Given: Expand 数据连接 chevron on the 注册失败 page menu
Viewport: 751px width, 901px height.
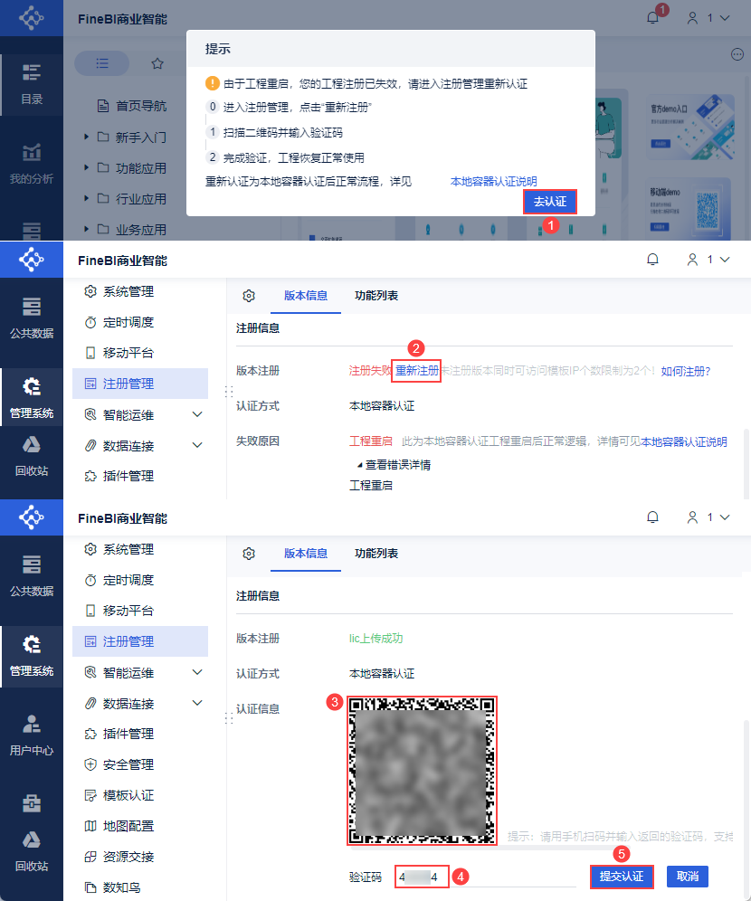Looking at the screenshot, I should point(197,445).
